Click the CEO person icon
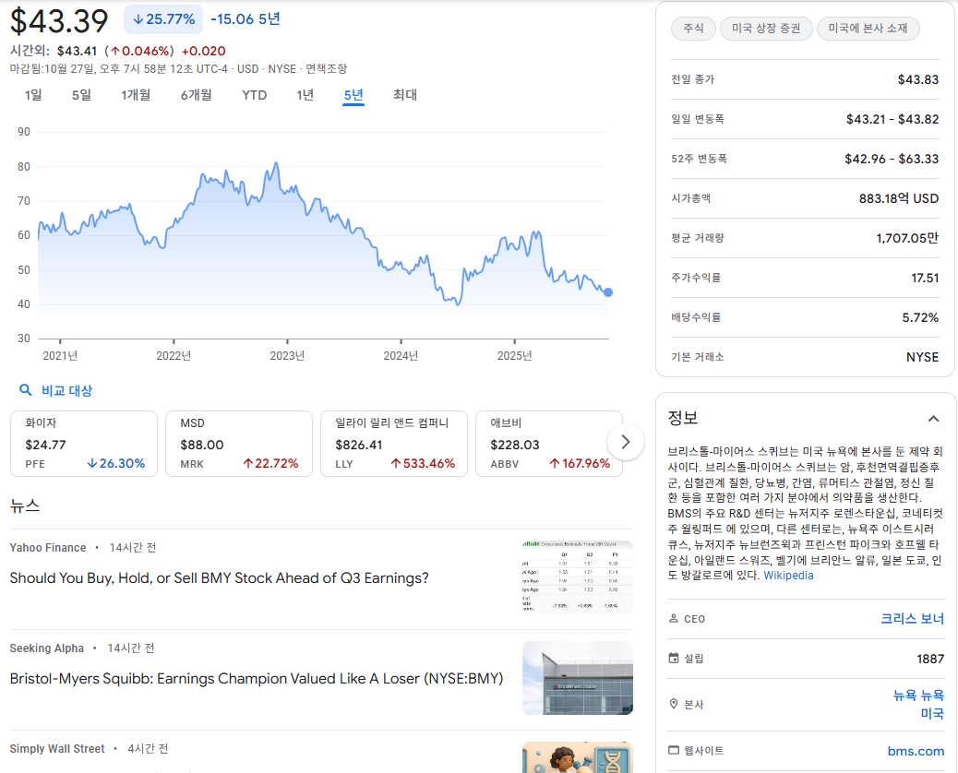This screenshot has height=773, width=958. tap(674, 619)
